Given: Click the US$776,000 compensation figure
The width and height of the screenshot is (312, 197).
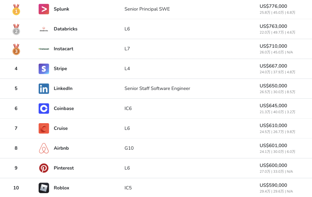Looking at the screenshot, I should coord(273,6).
